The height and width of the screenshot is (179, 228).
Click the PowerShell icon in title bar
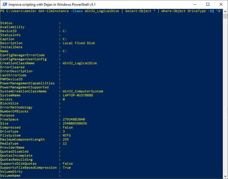coord(5,4)
